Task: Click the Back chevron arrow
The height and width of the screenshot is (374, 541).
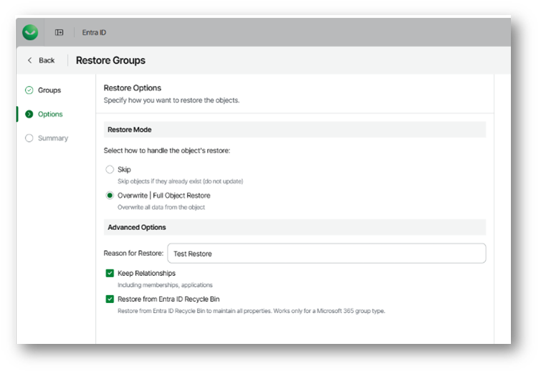Action: pyautogui.click(x=29, y=60)
